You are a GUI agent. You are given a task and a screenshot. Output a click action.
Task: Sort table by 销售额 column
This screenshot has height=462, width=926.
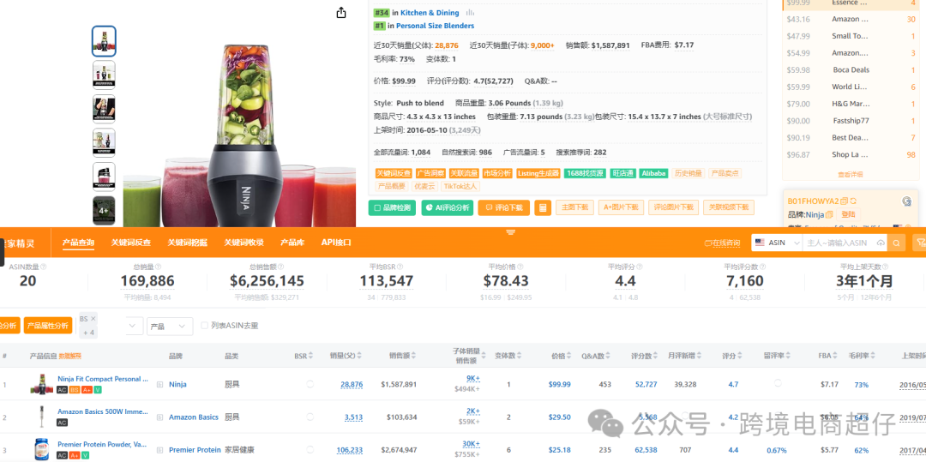click(413, 356)
